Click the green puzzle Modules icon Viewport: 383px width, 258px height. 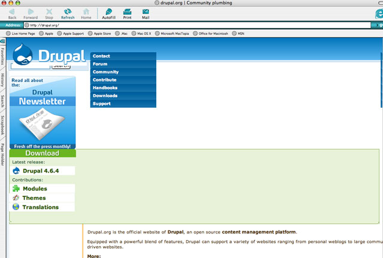[x=16, y=189]
